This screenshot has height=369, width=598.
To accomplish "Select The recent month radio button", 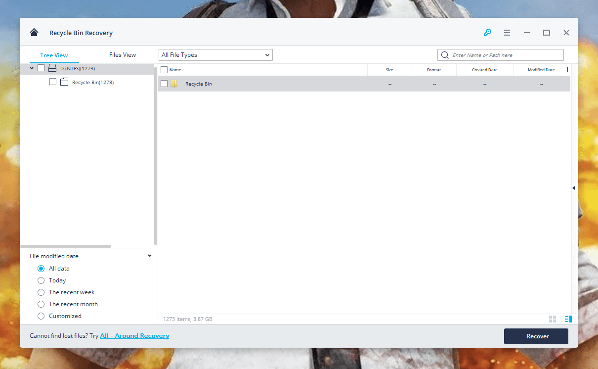I will point(41,304).
